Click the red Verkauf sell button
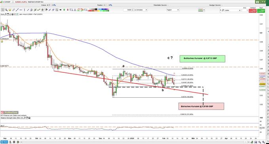 [253, 11]
